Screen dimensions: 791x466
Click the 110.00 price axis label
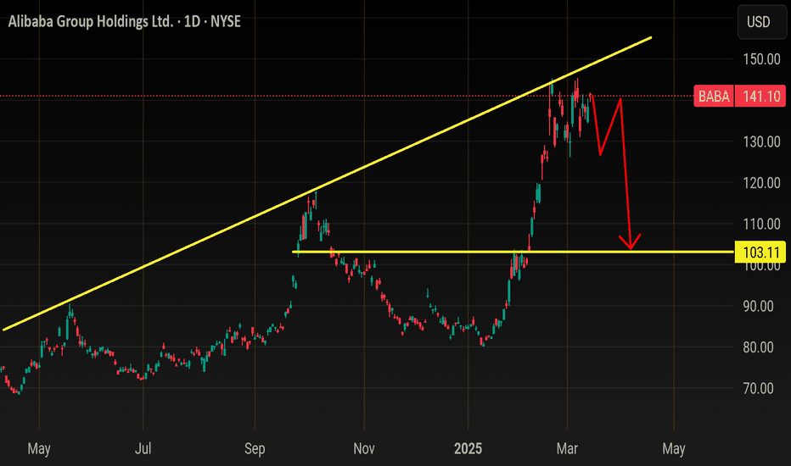[761, 224]
